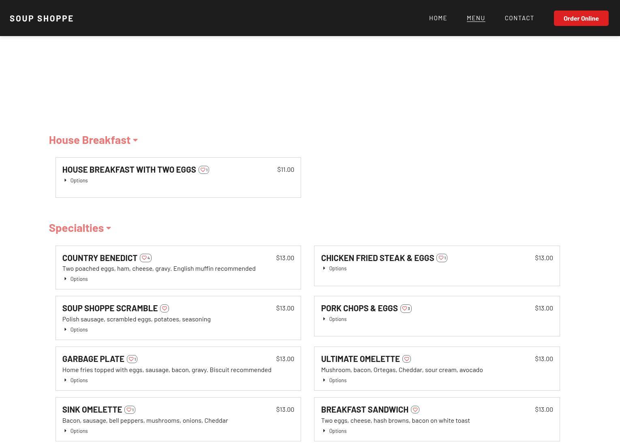The width and height of the screenshot is (620, 443).
Task: Toggle like on House Breakfast With Two Eggs
Action: (203, 170)
